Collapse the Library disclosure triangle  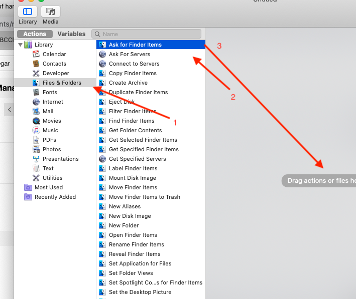[x=20, y=45]
